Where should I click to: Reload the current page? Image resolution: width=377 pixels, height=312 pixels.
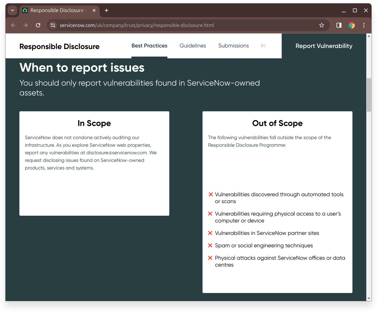pos(38,25)
